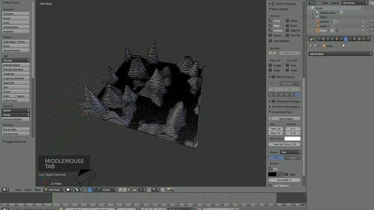Toggle the Last Operator checkbox
This screenshot has height=210, width=374.
pyautogui.click(x=270, y=185)
